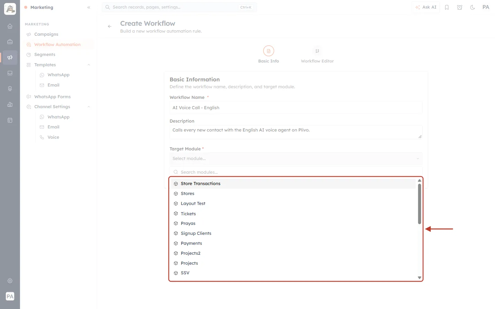Open the inbox icon in the left rail
The image size is (495, 309).
tap(10, 73)
